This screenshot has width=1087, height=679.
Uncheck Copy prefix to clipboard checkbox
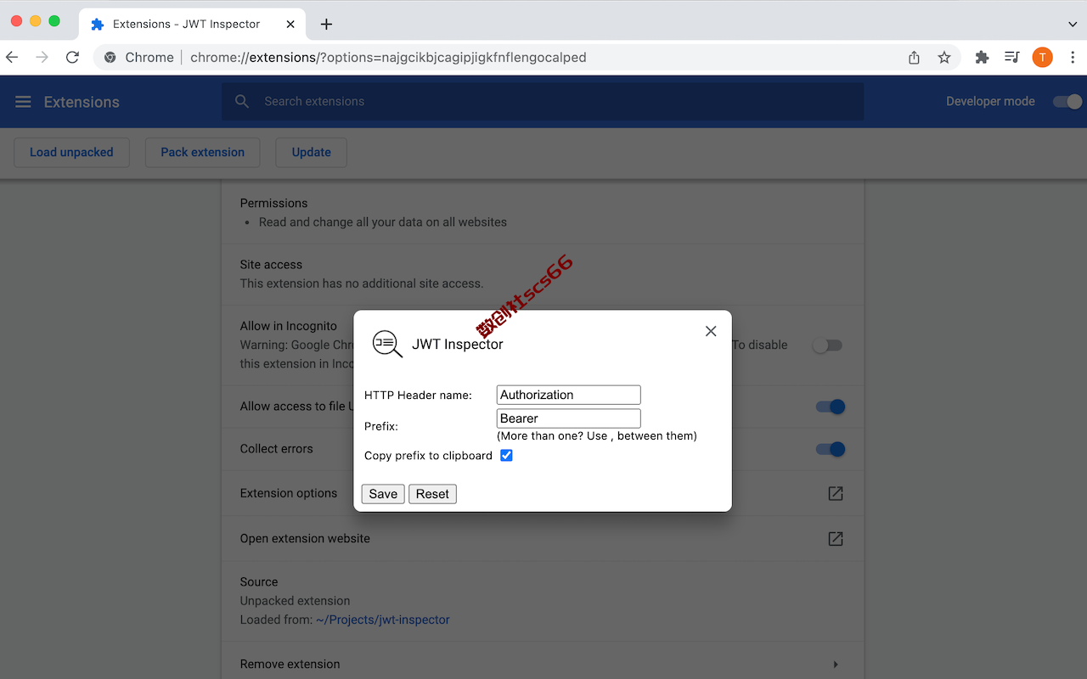click(x=506, y=456)
